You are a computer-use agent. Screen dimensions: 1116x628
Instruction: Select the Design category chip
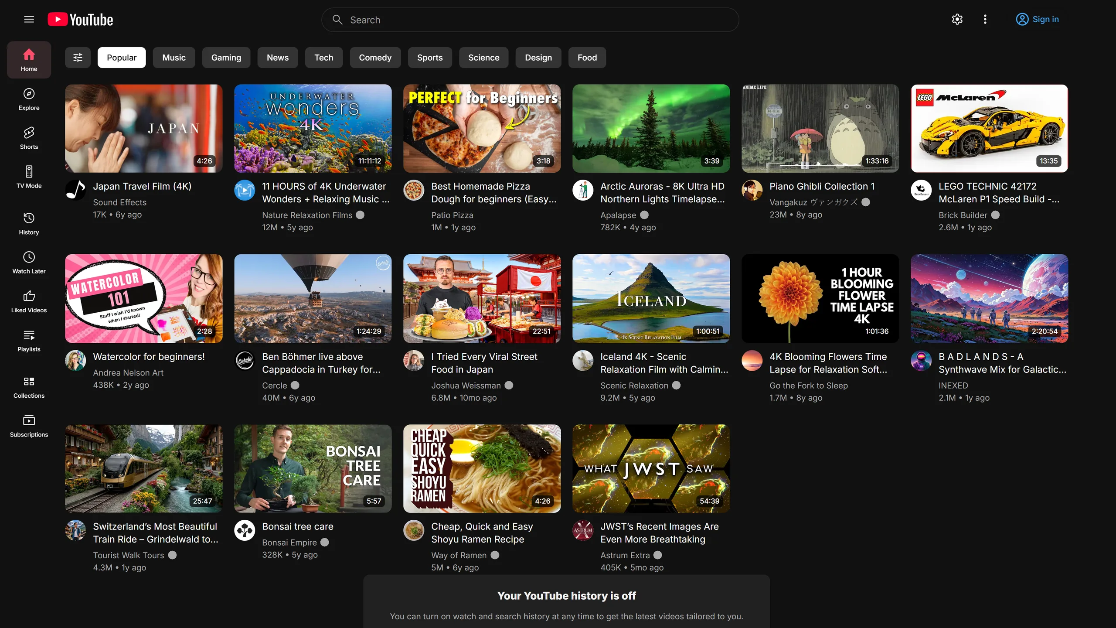tap(538, 57)
